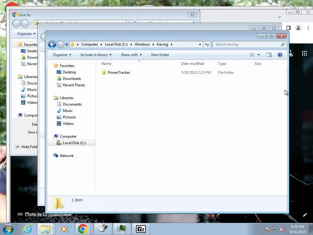Open Downloads in the Favorites list
Screen dimensions: 313x235
[x=72, y=79]
